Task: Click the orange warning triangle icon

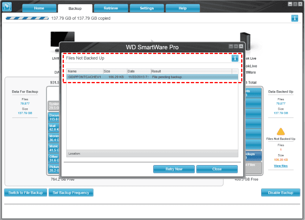Action: point(281,132)
